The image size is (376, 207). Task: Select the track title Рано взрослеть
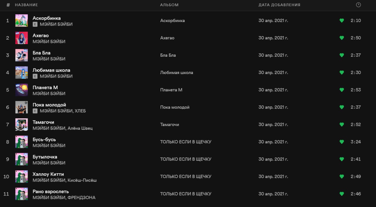51,191
